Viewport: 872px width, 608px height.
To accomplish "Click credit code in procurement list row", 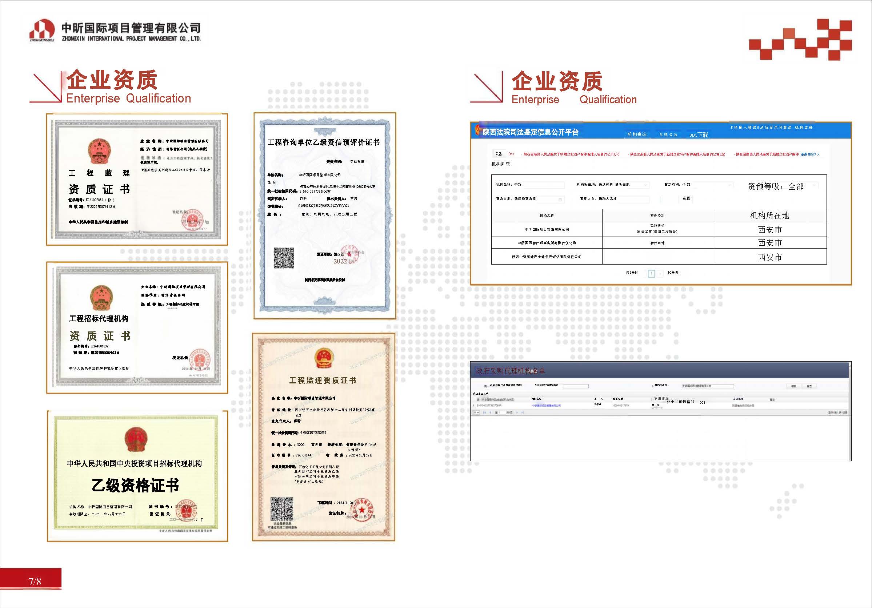I will (x=489, y=406).
